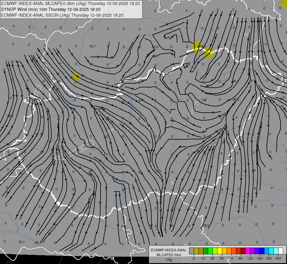Click the cyan legend swatch
The height and width of the screenshot is (264, 287).
(271, 251)
